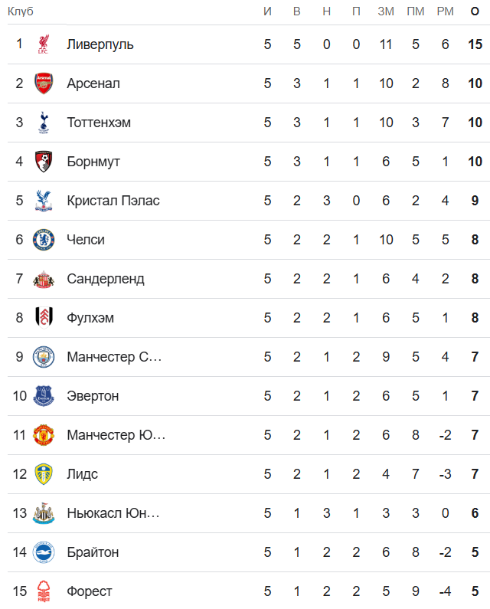The height and width of the screenshot is (609, 490).
Task: Click the Manchester United crest
Action: [43, 435]
